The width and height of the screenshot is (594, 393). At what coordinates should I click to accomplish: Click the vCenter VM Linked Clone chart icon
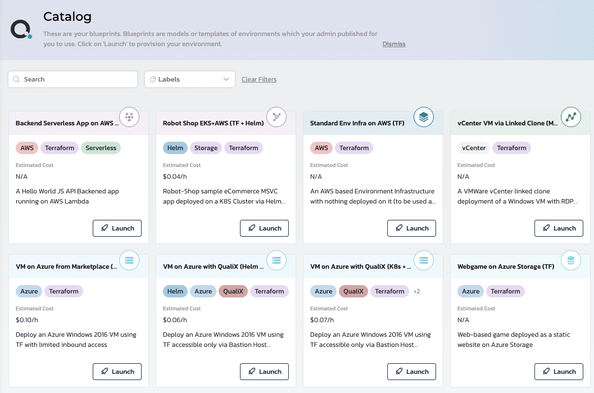[571, 117]
